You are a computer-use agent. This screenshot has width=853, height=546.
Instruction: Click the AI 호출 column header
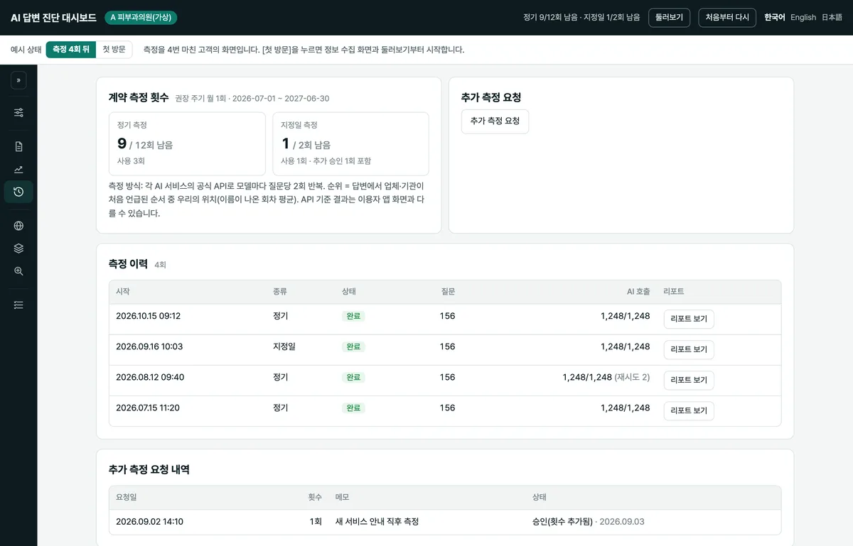(x=638, y=292)
